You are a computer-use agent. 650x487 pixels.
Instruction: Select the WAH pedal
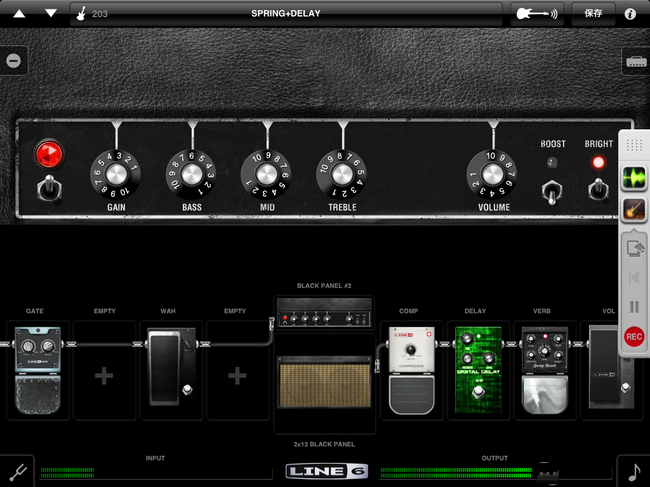(x=172, y=367)
